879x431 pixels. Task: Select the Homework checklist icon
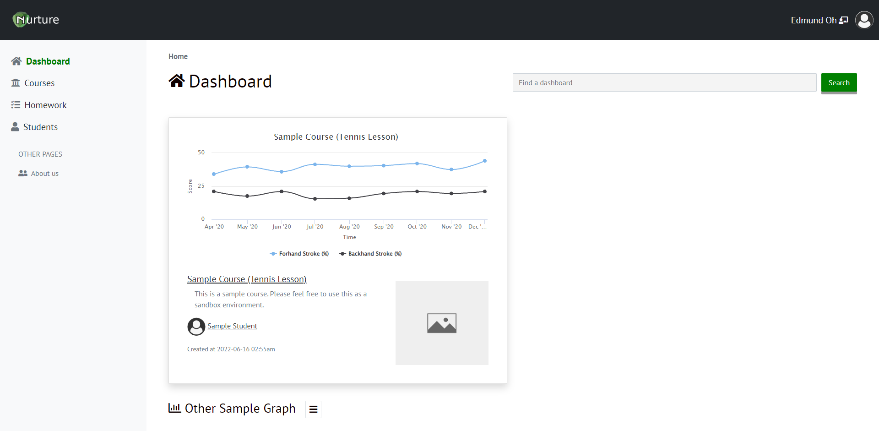tap(16, 104)
